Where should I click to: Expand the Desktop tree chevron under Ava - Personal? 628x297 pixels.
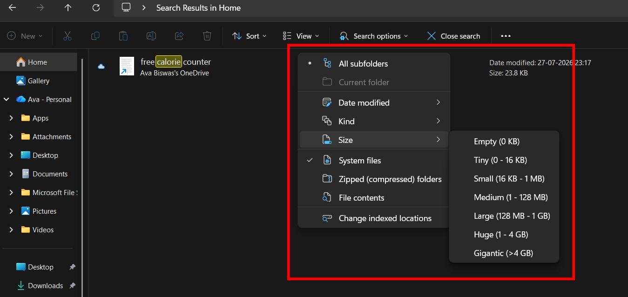tap(11, 155)
